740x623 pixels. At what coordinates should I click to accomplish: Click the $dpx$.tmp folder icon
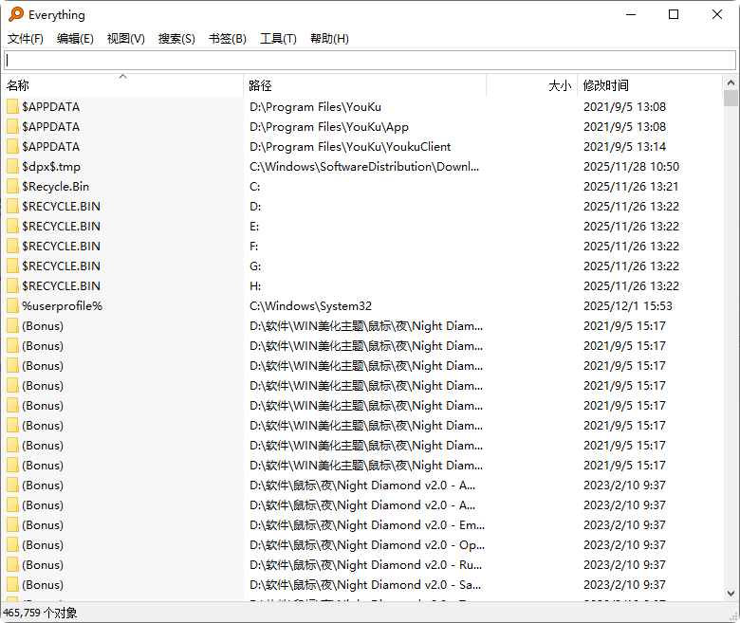click(13, 167)
